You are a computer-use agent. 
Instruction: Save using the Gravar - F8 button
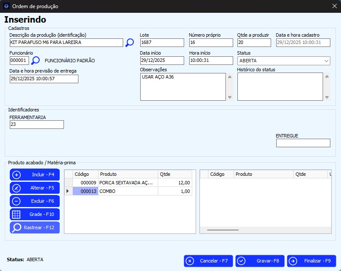click(260, 261)
